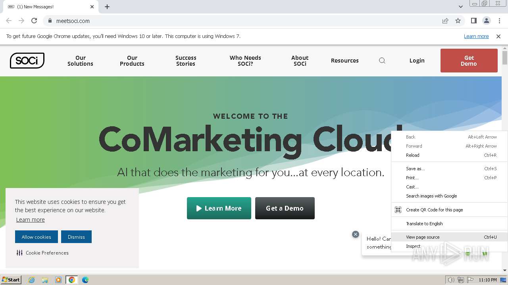Click the share page icon in address bar
This screenshot has height=285, width=508.
[x=445, y=21]
